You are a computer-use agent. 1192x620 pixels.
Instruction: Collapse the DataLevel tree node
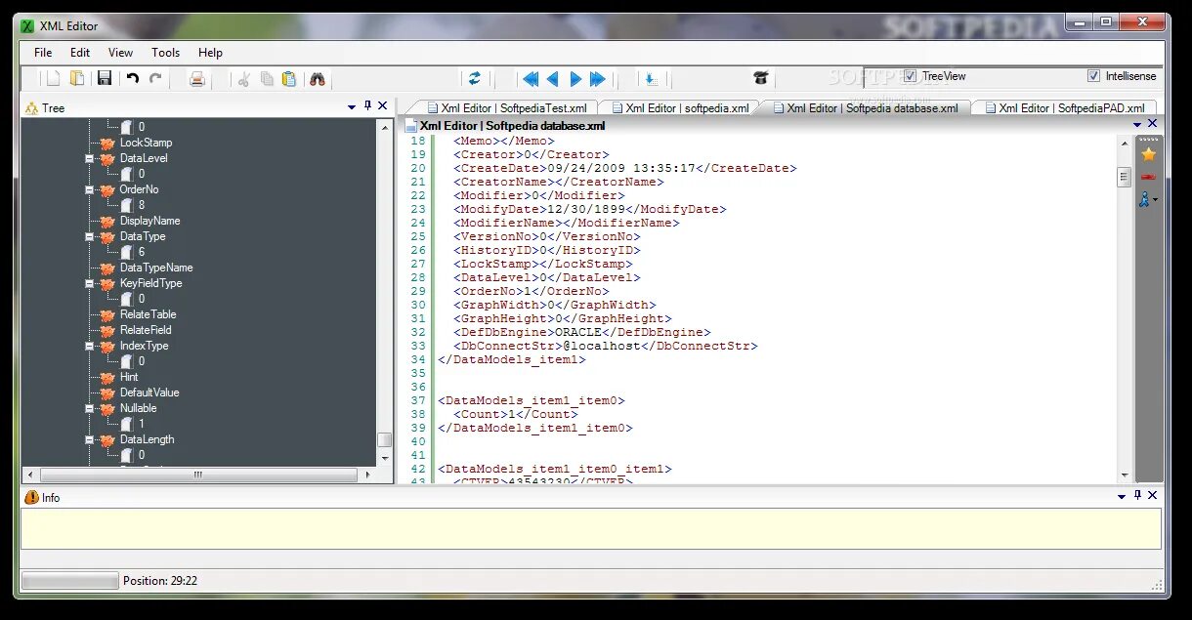(x=90, y=158)
